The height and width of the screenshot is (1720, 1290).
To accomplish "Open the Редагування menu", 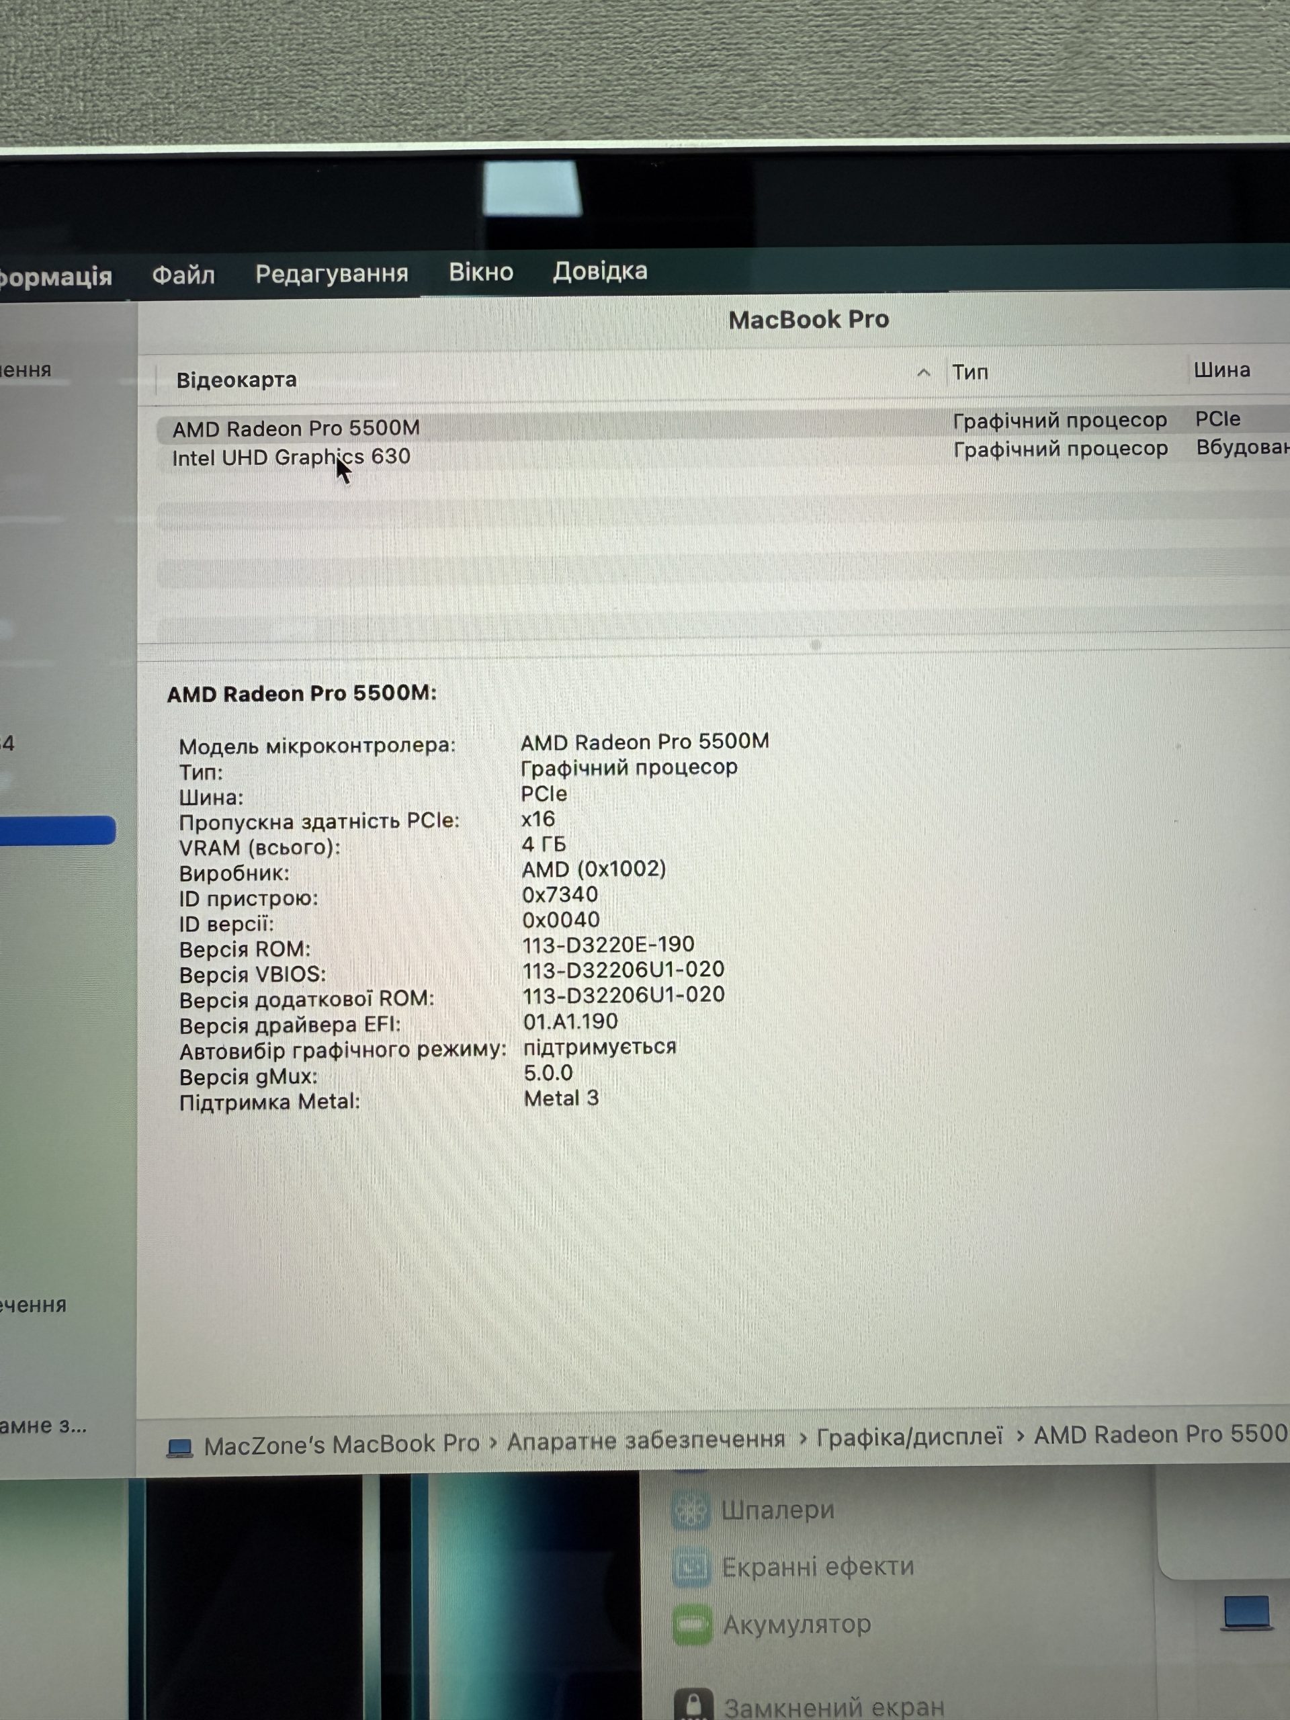I will 332,273.
